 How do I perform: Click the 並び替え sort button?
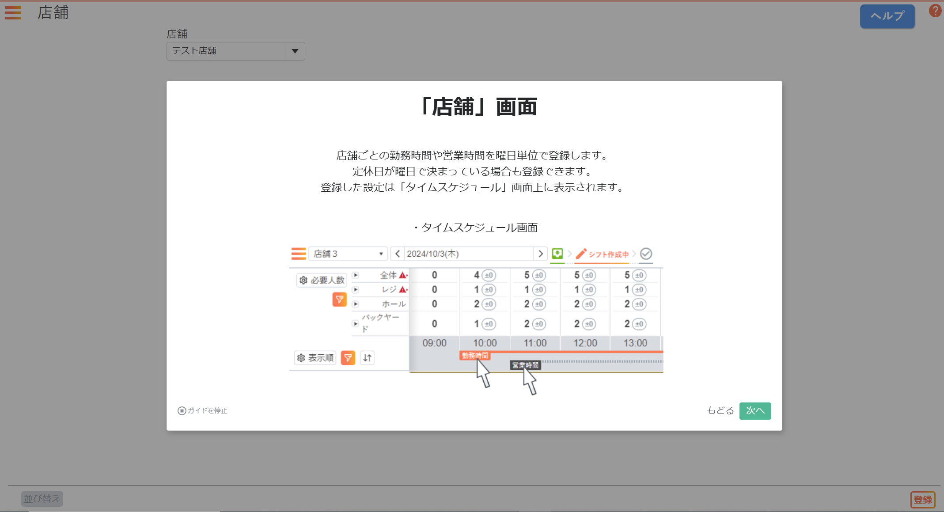tap(42, 499)
